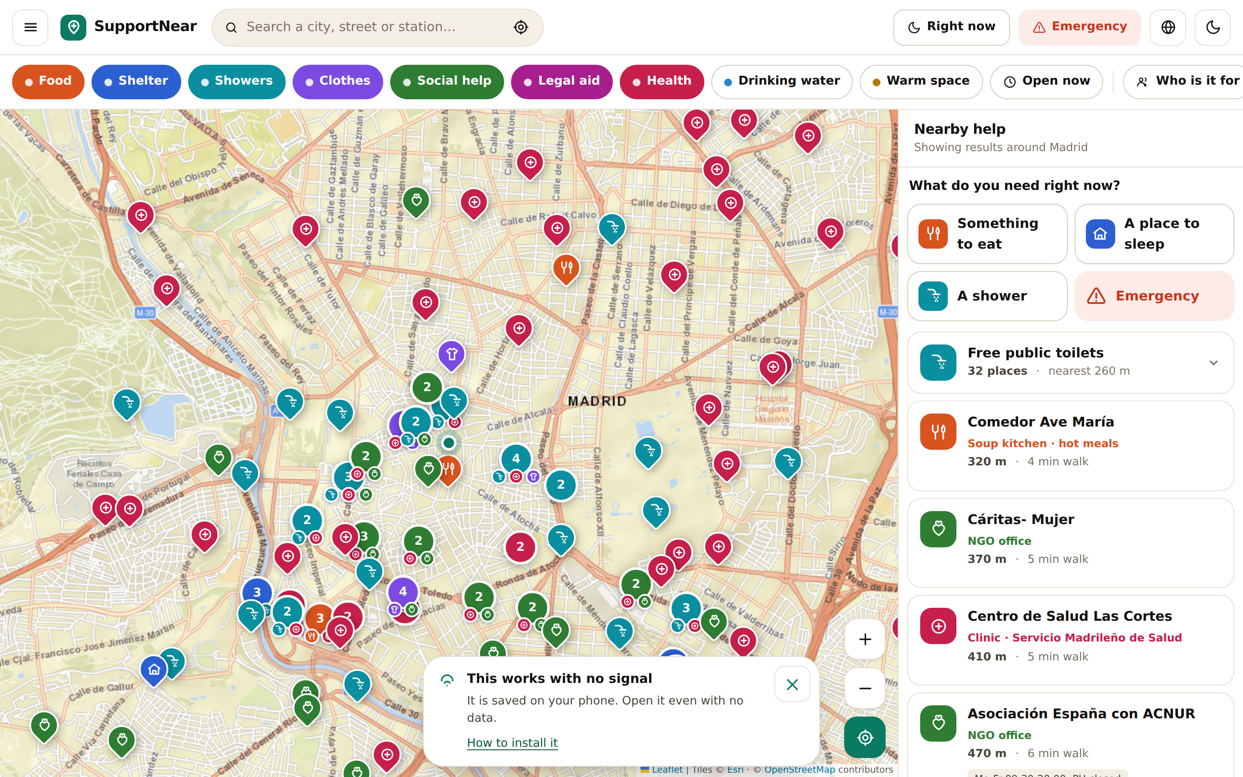1243x777 pixels.
Task: Click Centro de Salud Las Cortes health icon
Action: (938, 626)
